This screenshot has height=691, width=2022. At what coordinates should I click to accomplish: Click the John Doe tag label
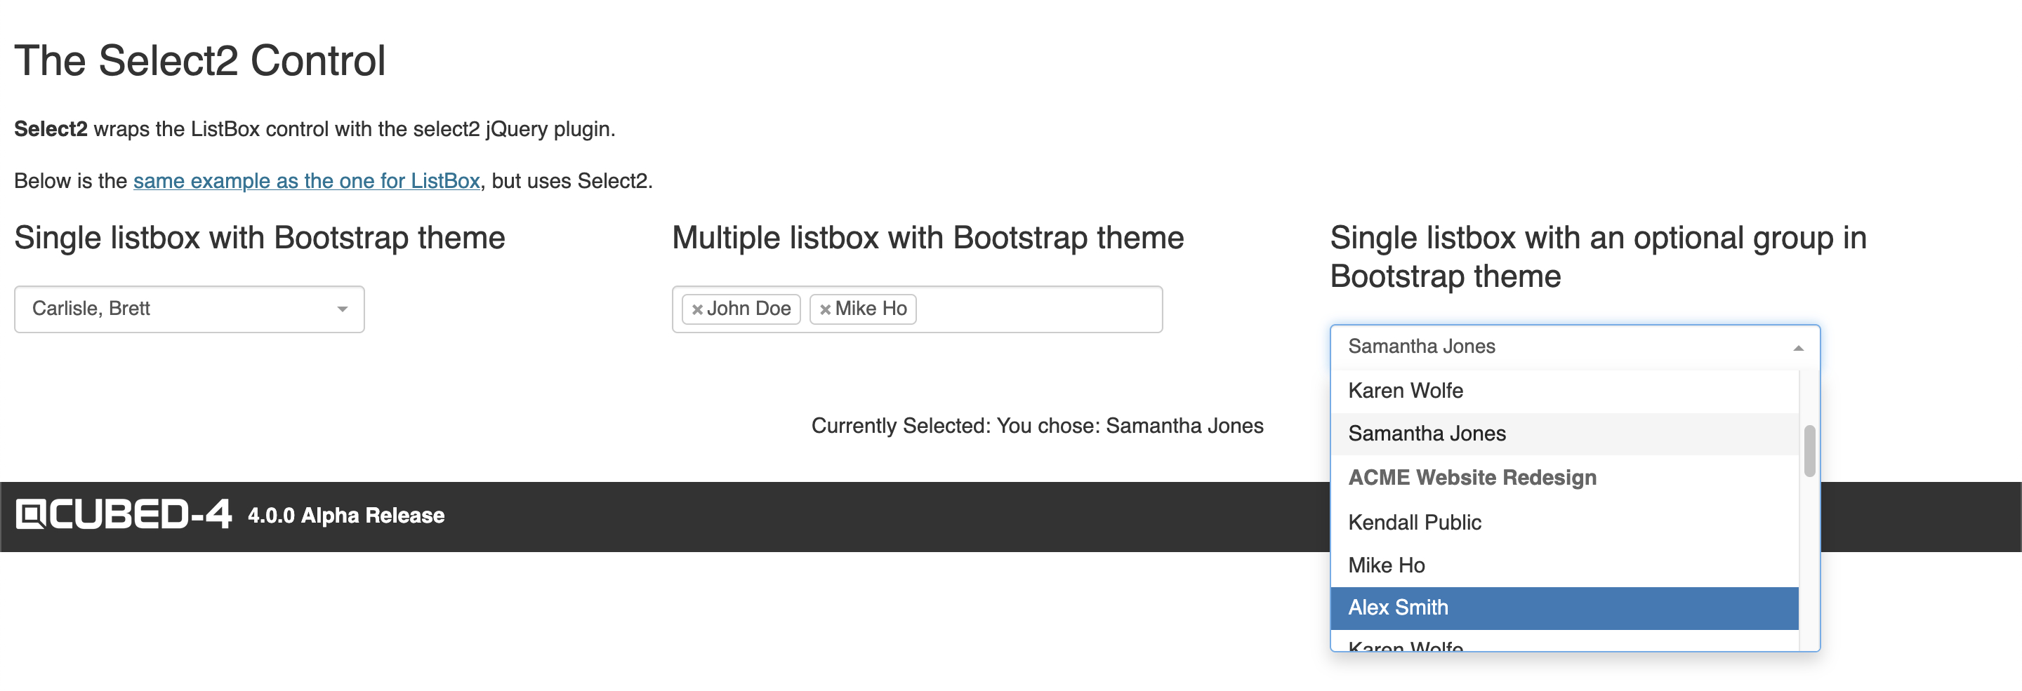(x=748, y=309)
